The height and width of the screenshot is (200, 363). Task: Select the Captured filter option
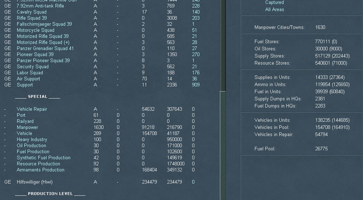click(274, 2)
